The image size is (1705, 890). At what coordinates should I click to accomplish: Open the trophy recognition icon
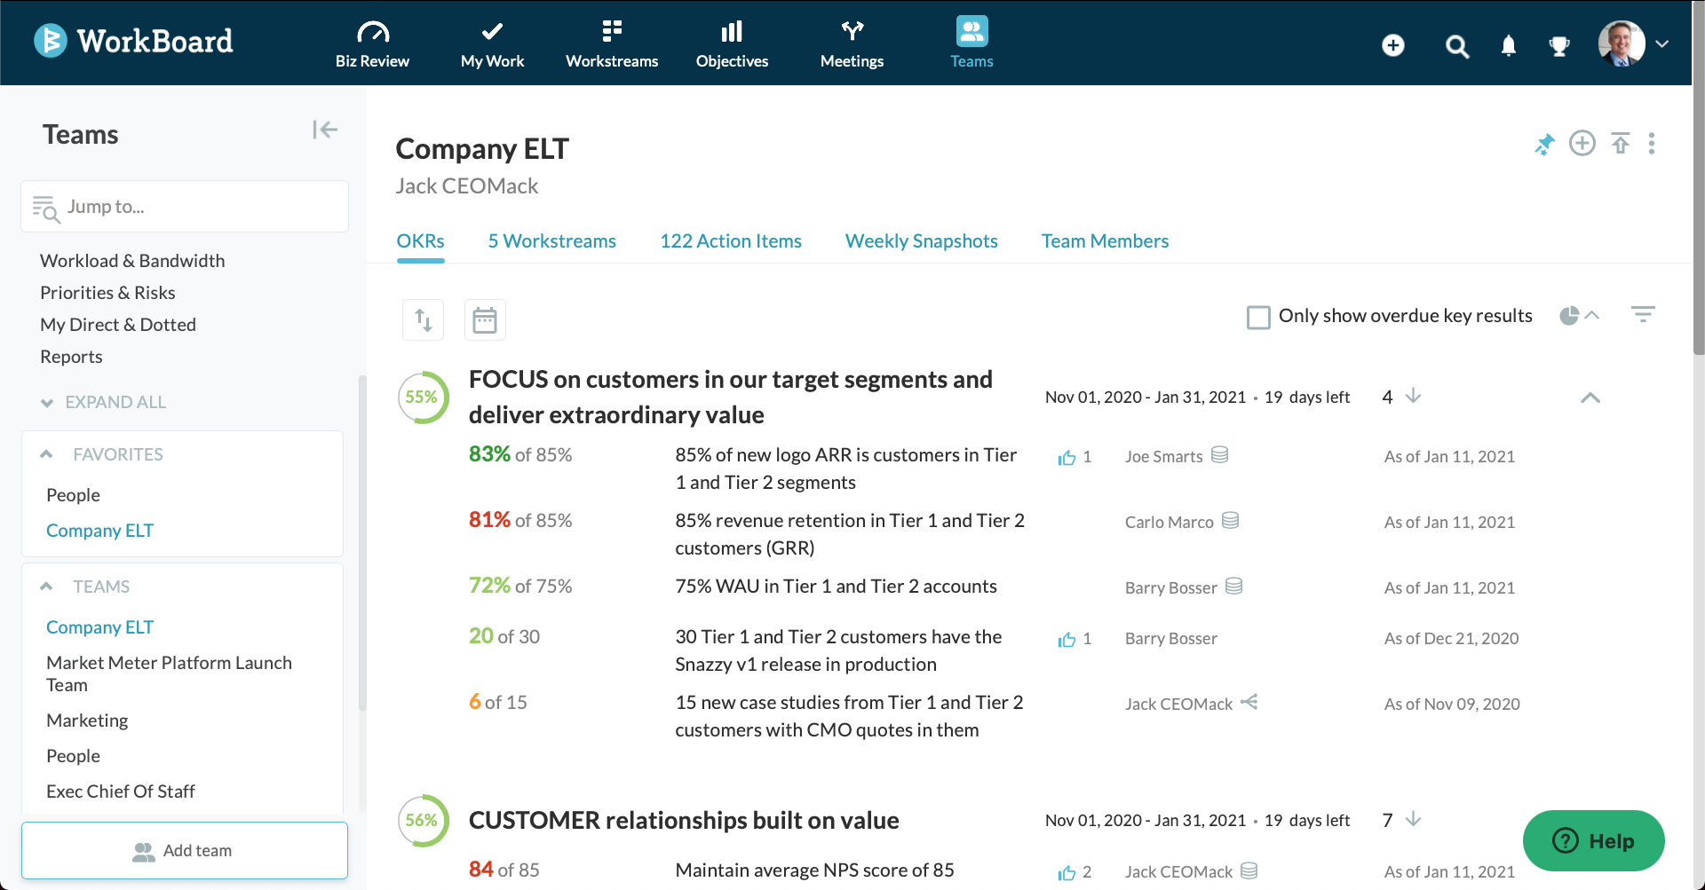(1558, 46)
